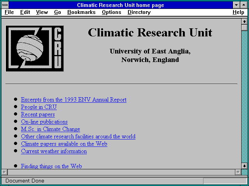Click the University of East Anglia text
This screenshot has height=186, width=249.
pyautogui.click(x=150, y=51)
